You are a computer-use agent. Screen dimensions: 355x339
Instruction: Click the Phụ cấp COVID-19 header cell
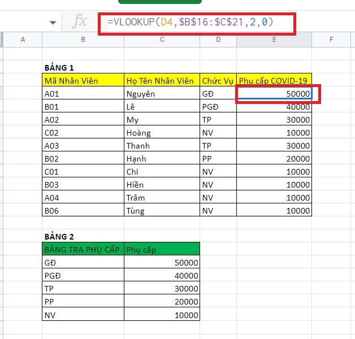(x=274, y=80)
